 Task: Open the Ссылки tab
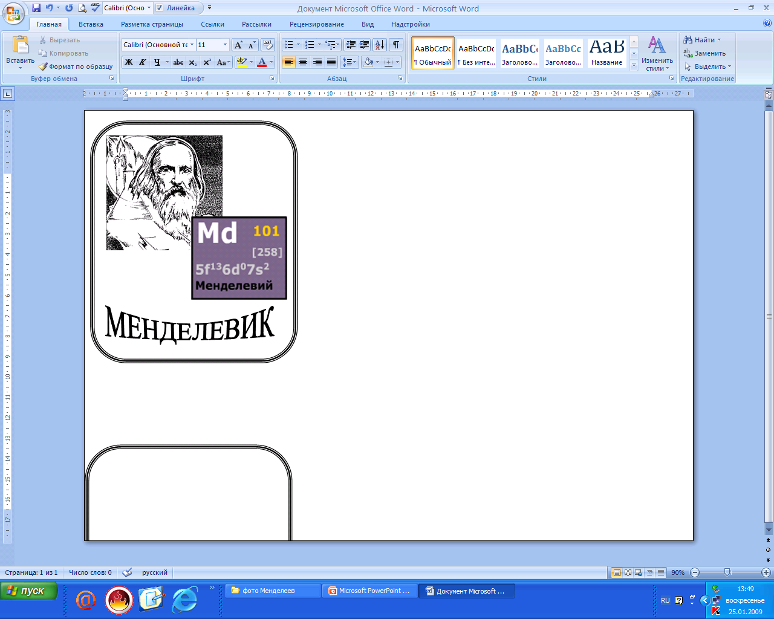(212, 24)
